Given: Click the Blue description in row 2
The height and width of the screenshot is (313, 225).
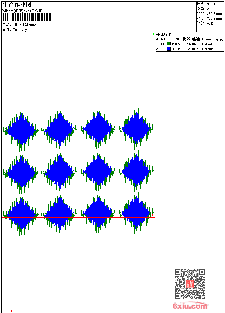Looking at the screenshot, I should click(x=195, y=49).
